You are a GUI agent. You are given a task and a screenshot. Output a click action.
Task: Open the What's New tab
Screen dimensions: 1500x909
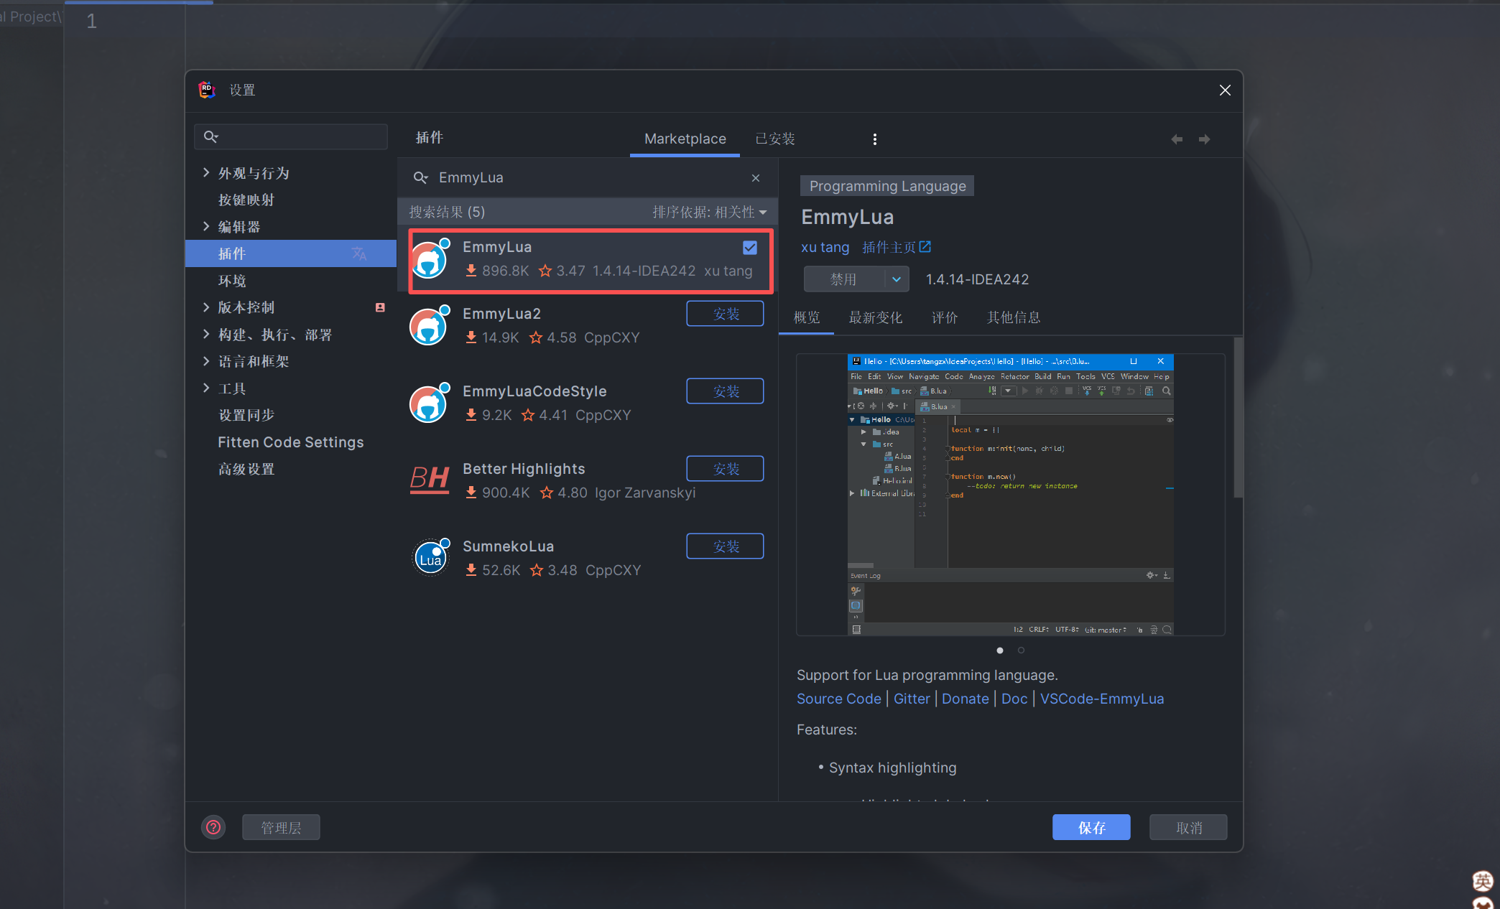point(875,317)
